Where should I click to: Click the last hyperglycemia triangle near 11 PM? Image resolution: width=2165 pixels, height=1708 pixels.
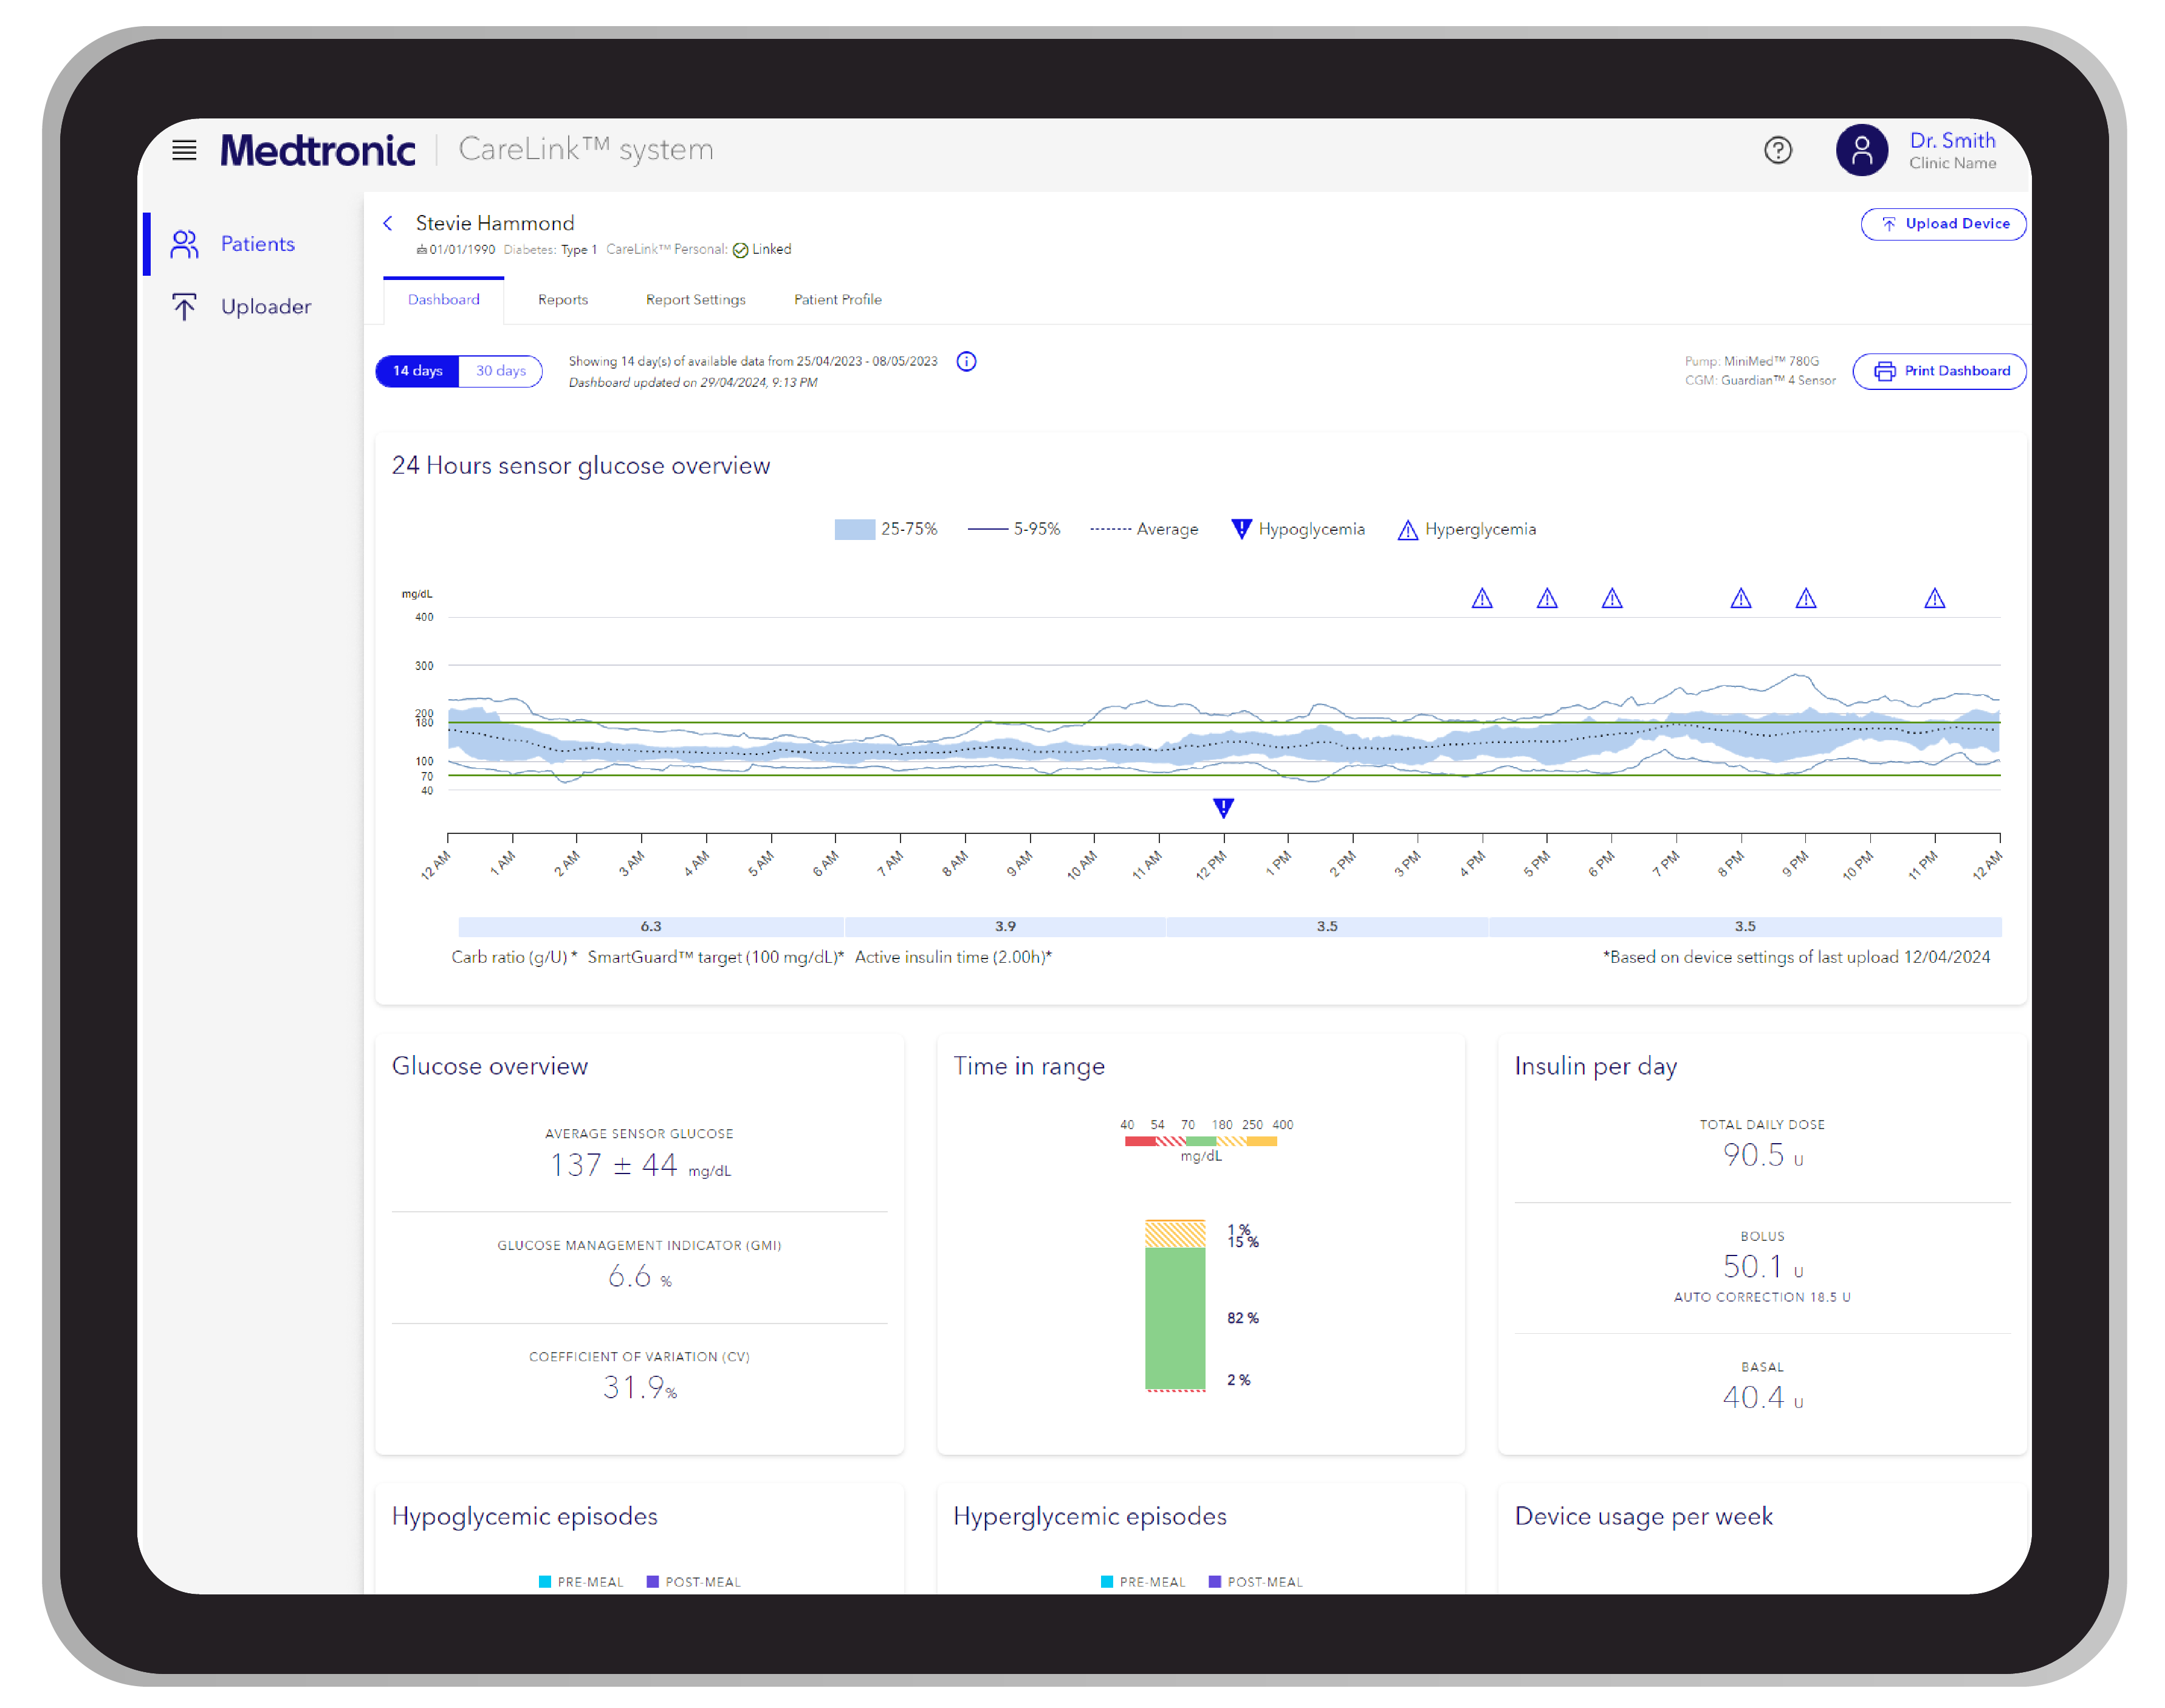click(1934, 598)
